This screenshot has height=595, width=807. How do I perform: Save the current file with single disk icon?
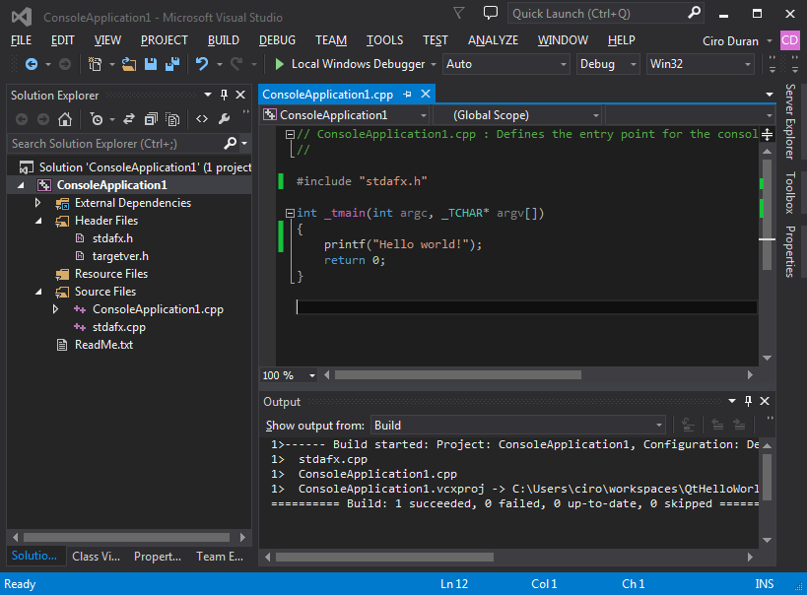151,64
